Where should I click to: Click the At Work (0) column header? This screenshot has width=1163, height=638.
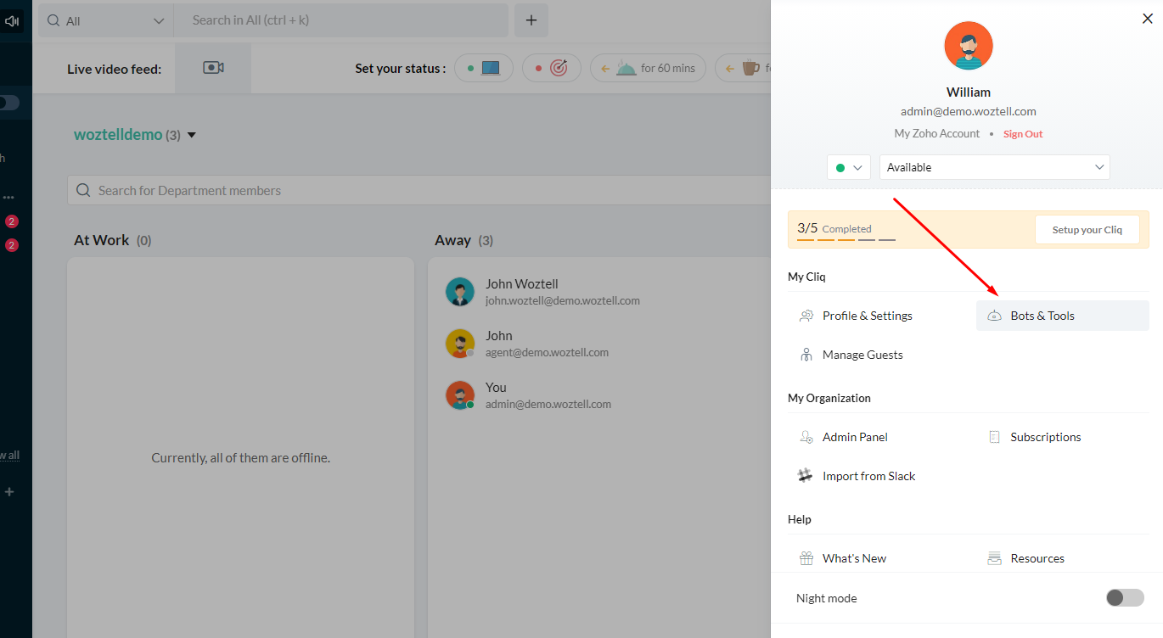tap(113, 240)
